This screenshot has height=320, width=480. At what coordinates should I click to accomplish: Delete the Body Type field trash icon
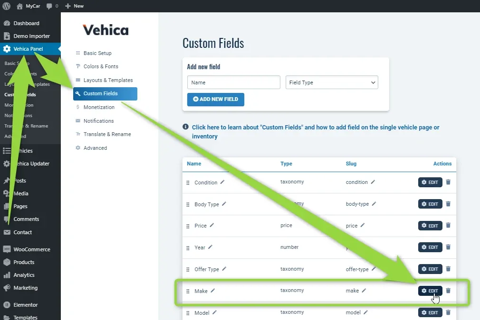[x=448, y=204]
